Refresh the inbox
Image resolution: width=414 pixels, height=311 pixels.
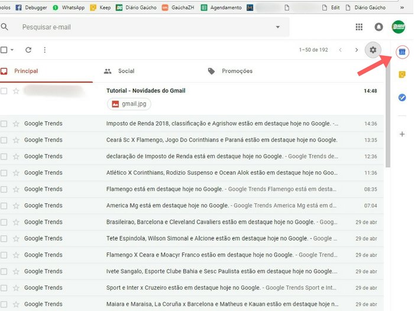click(x=28, y=50)
